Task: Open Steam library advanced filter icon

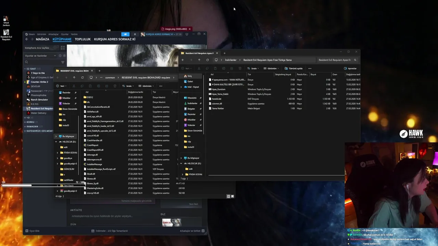Action: 63,62
